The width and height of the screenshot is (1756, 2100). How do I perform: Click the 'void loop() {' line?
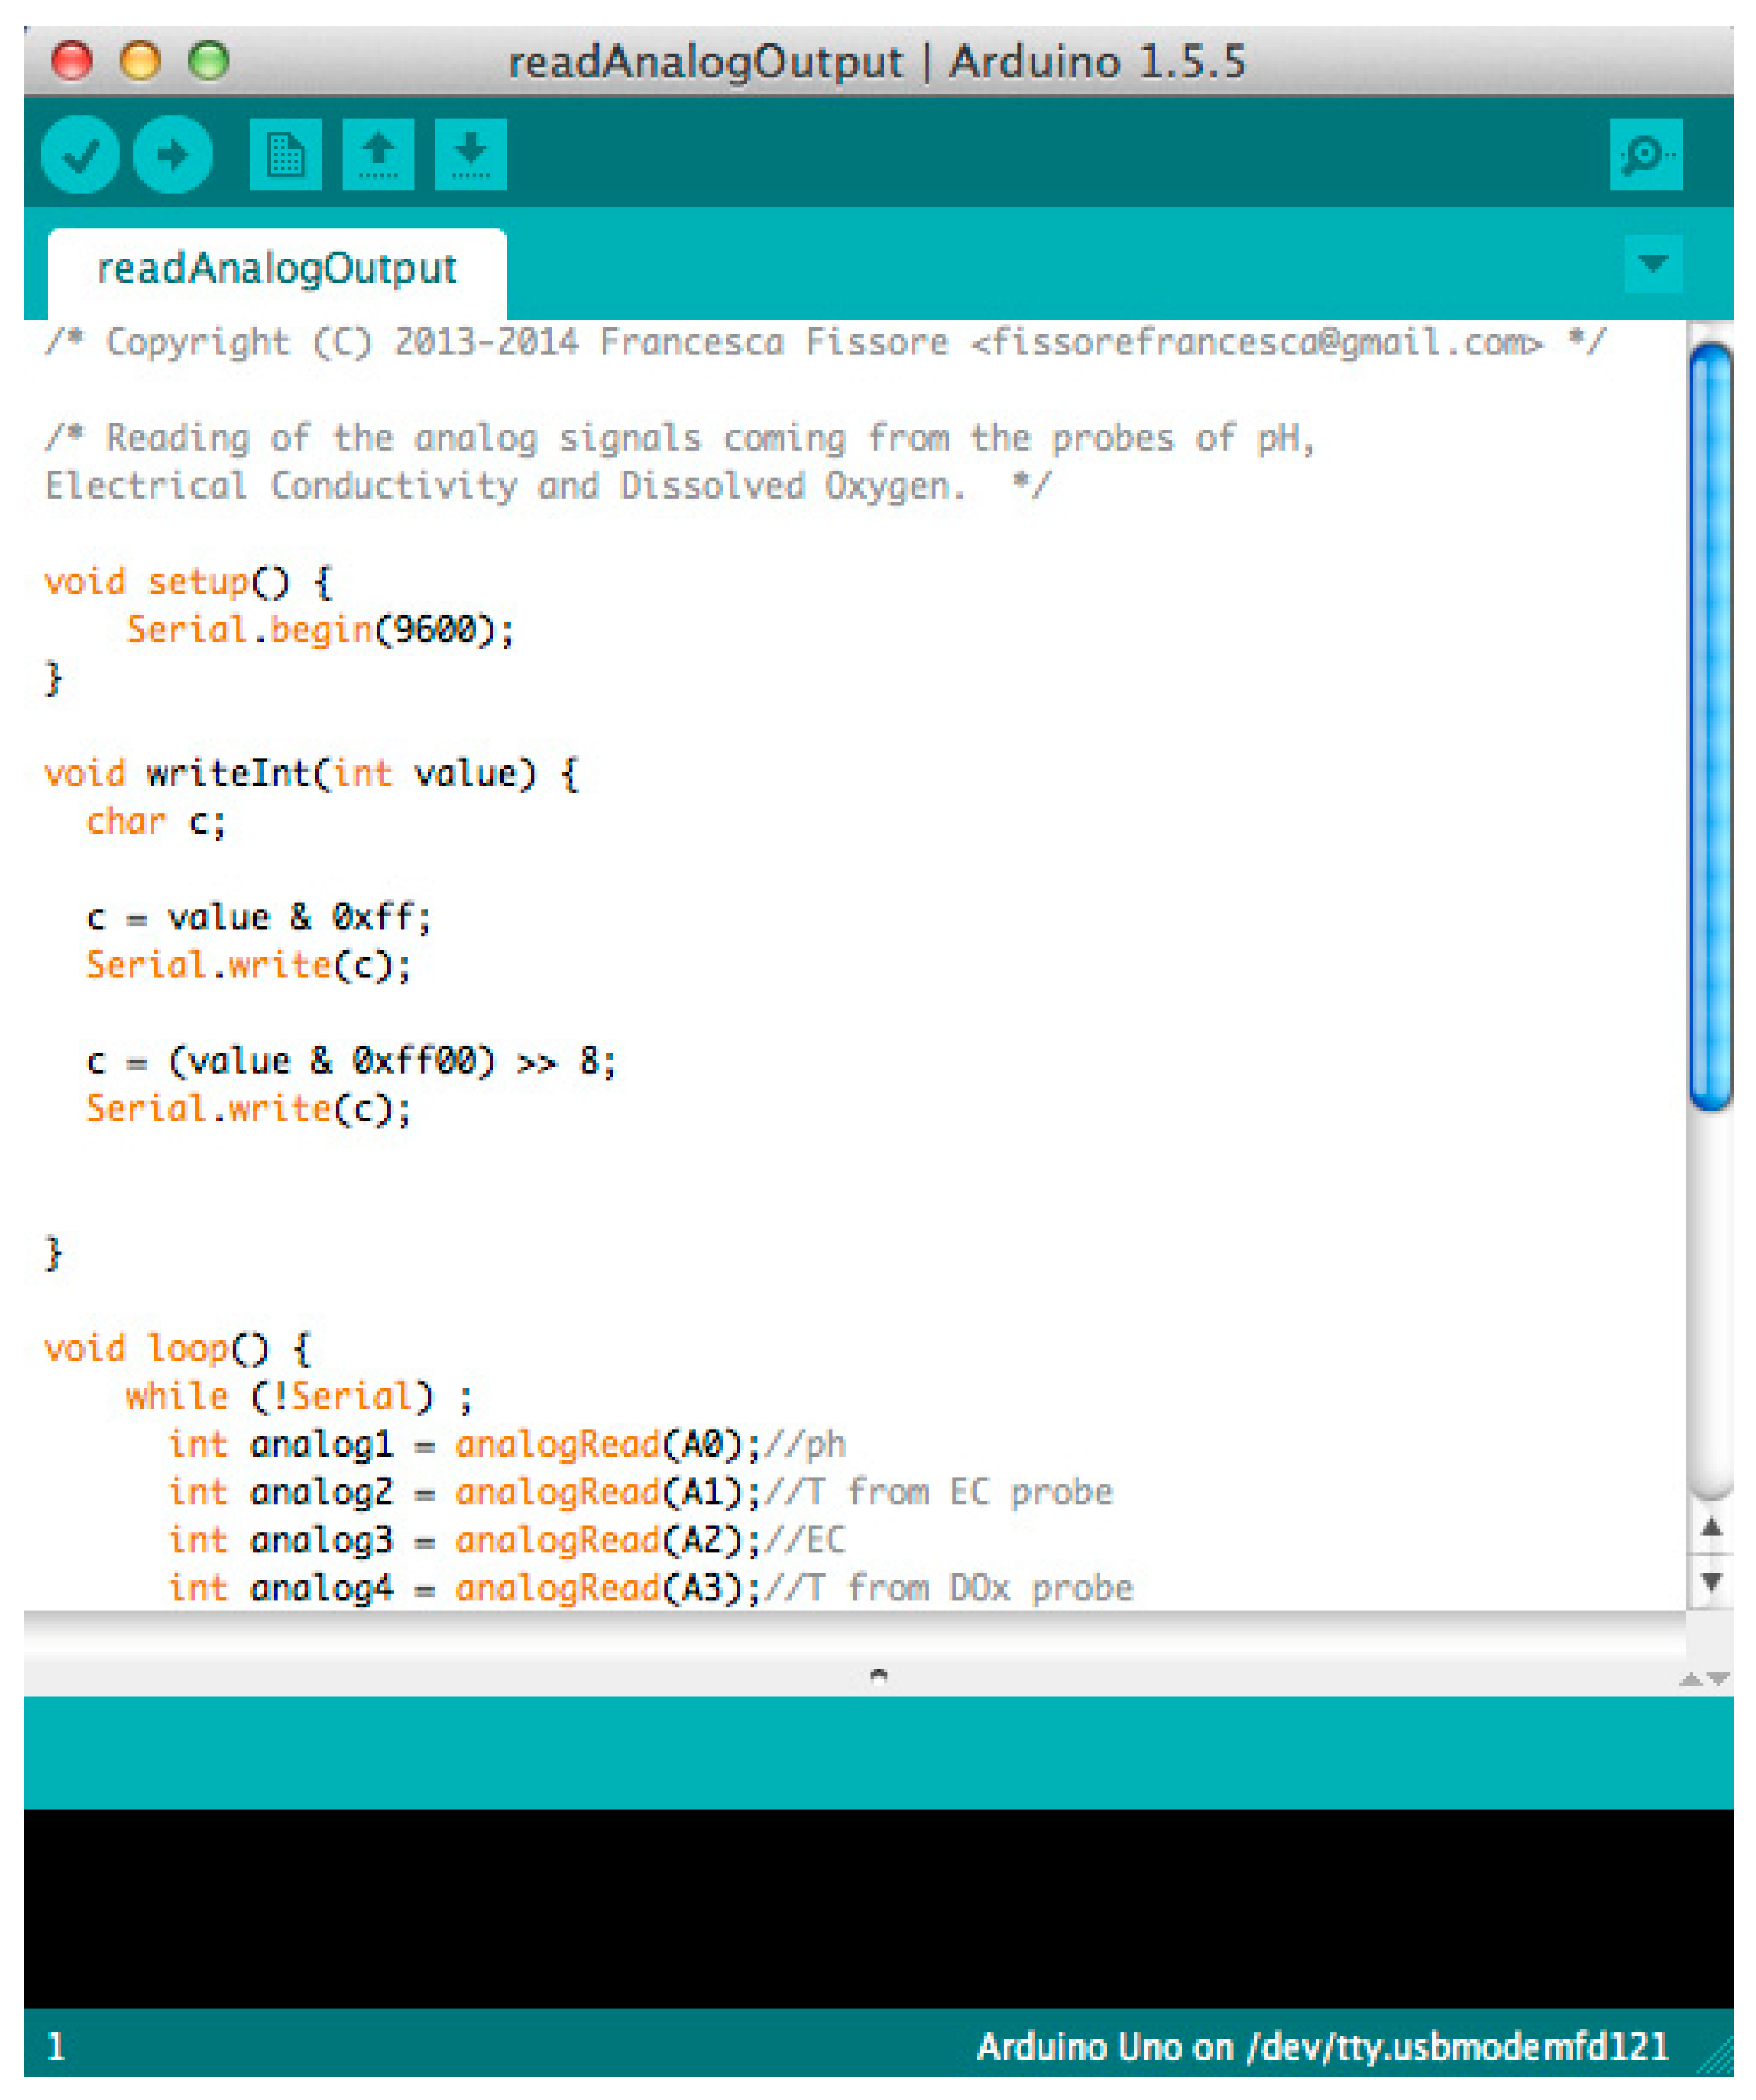(x=178, y=1349)
